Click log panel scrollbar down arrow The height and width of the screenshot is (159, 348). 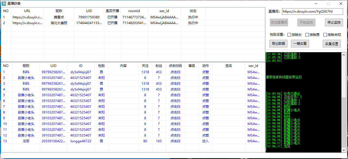pos(344,150)
